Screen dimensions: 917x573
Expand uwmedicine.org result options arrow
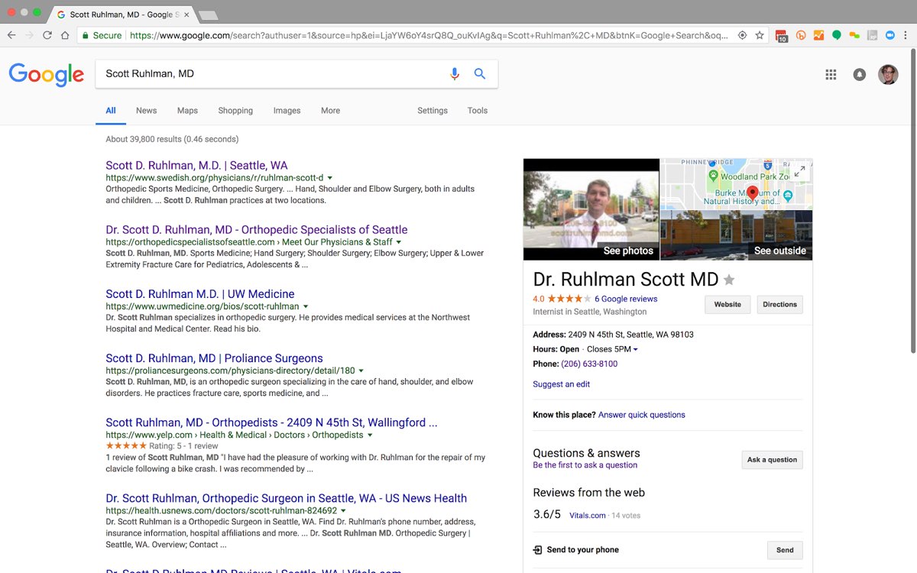point(306,306)
